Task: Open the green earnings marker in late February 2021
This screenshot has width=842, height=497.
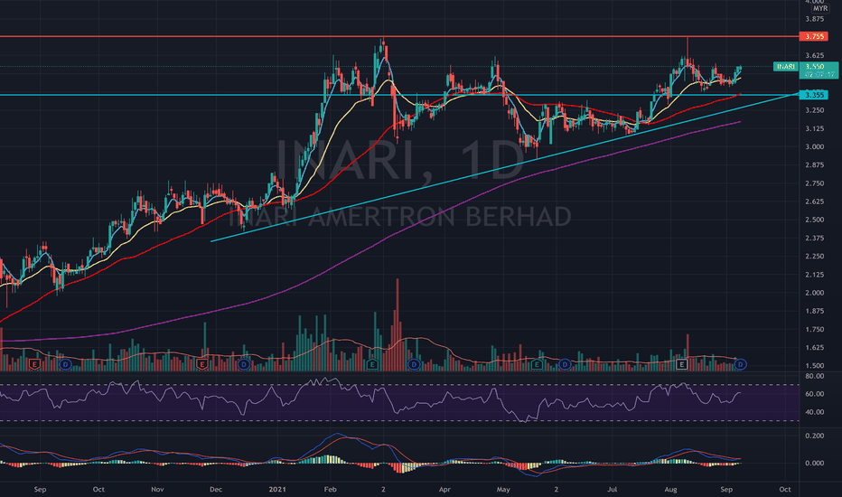Action: 371,365
